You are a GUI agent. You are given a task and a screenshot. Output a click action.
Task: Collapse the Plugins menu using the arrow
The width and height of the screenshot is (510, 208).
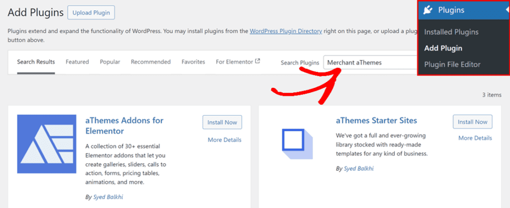(507, 10)
